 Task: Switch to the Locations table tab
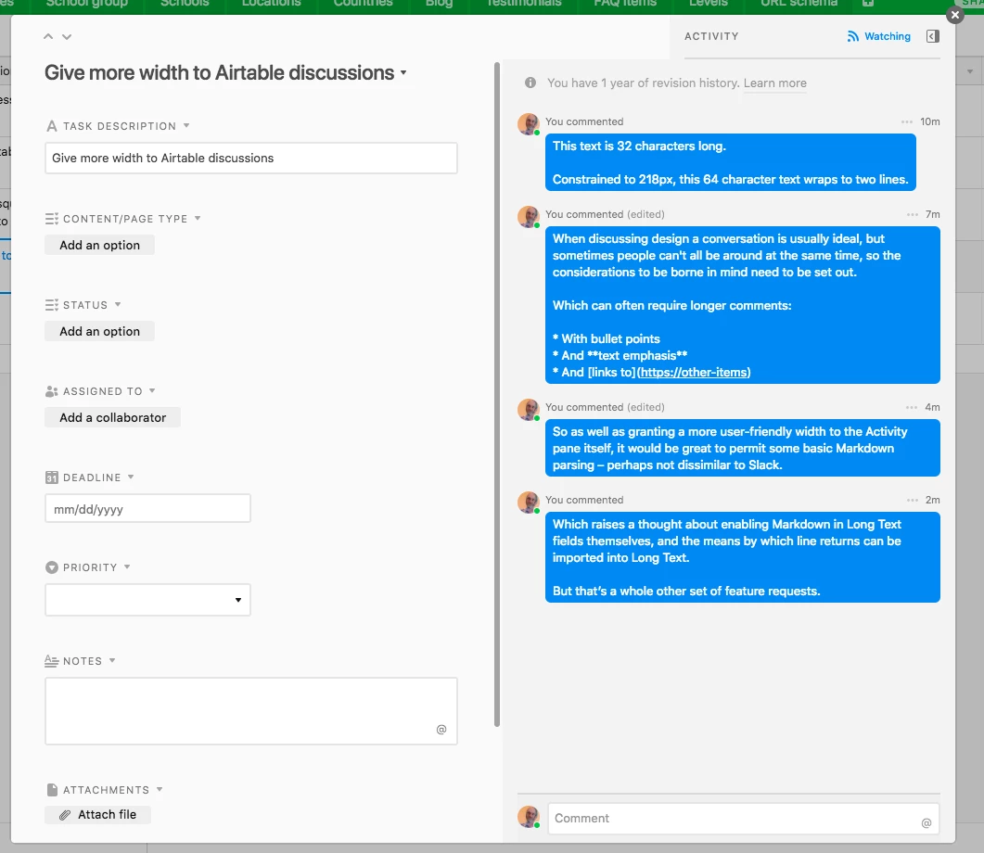[271, 4]
